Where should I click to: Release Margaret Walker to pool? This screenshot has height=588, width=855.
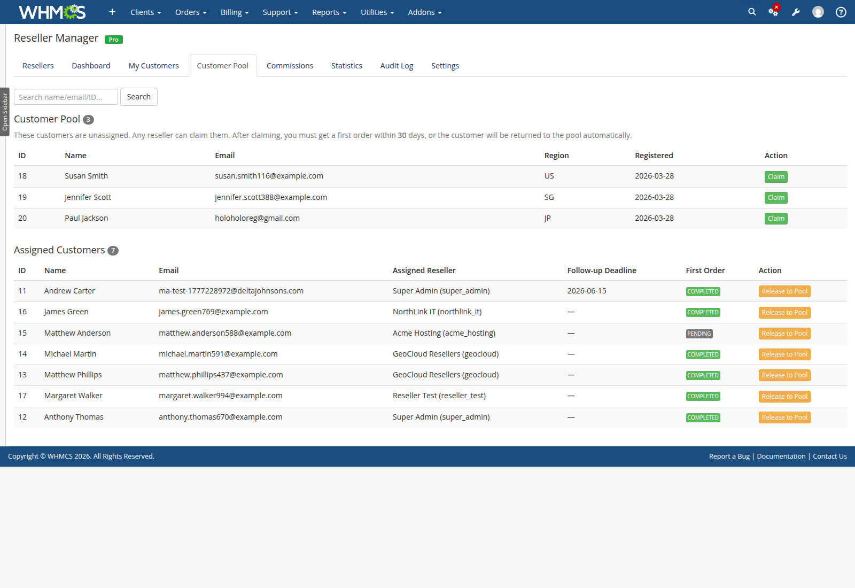tap(784, 397)
